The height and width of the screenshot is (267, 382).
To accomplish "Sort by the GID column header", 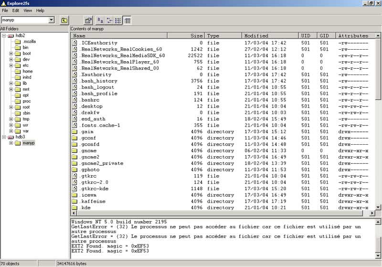I will 327,36.
